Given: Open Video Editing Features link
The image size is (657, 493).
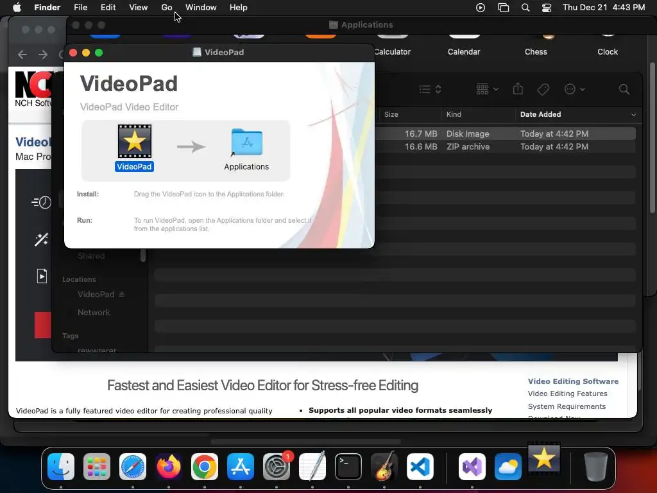Looking at the screenshot, I should [x=567, y=394].
